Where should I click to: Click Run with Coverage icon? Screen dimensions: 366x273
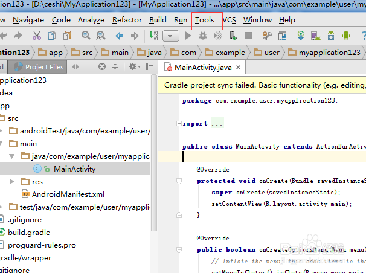click(218, 36)
